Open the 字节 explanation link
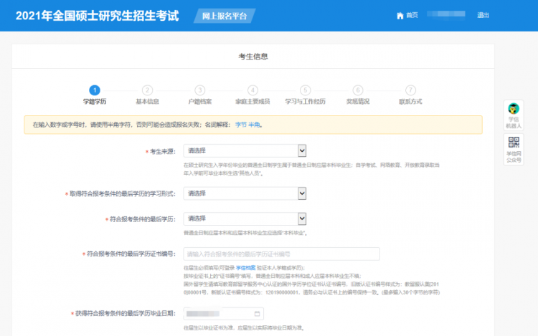The width and height of the screenshot is (538, 336). coord(240,125)
